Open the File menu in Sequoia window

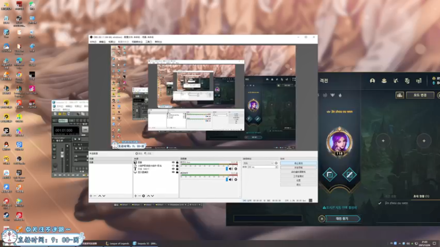(60, 106)
